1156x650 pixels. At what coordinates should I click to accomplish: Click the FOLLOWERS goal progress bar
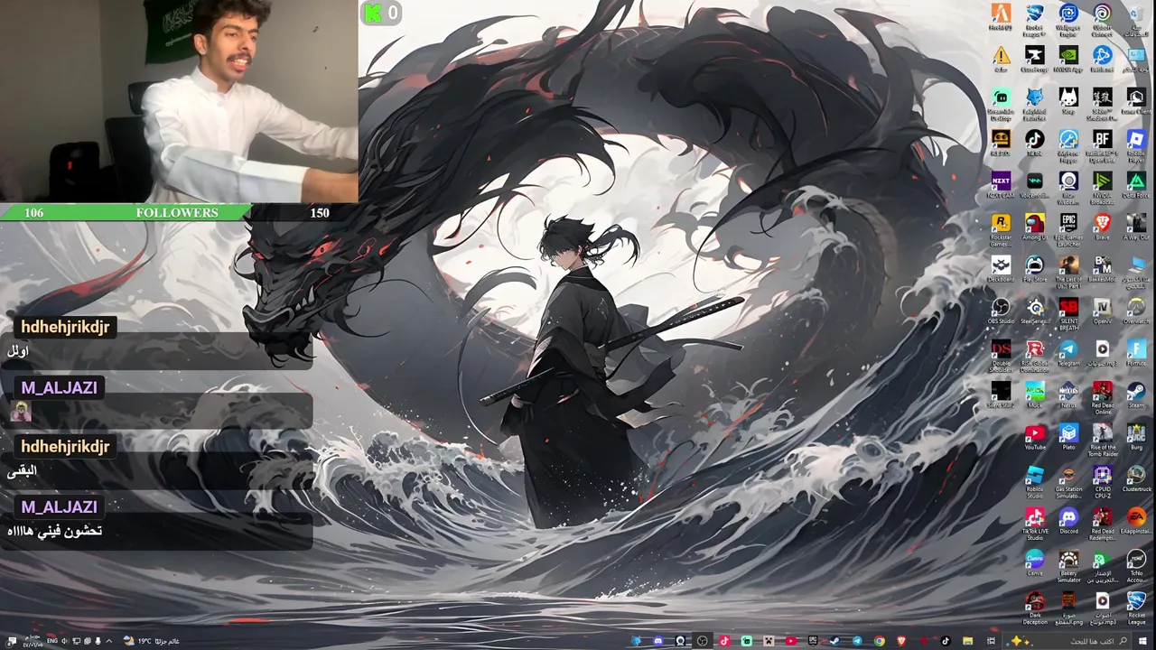tap(179, 212)
